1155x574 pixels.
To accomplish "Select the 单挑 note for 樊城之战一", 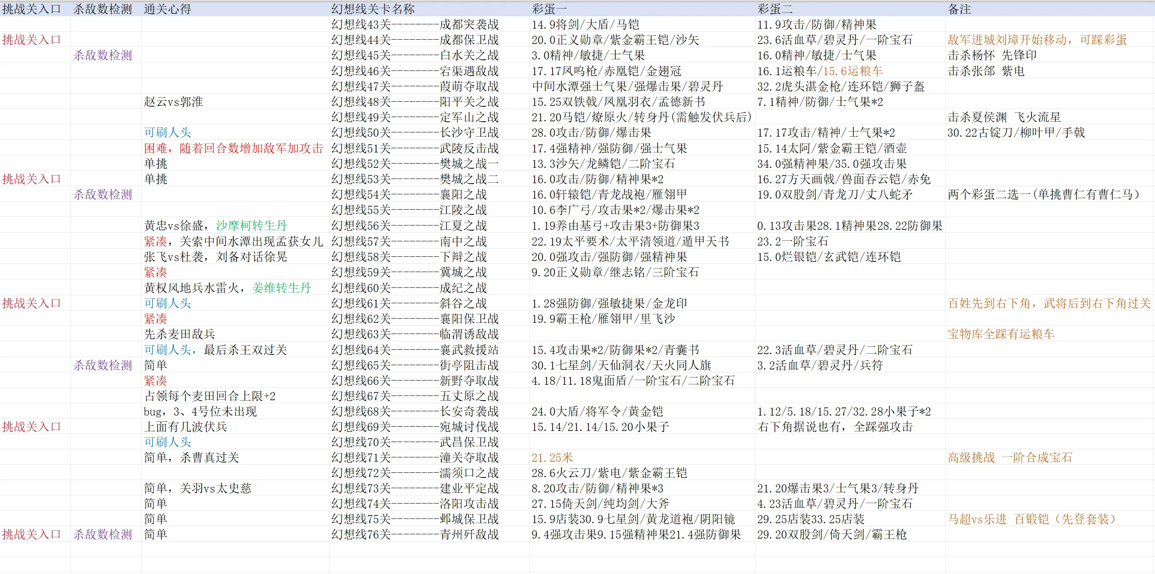I will (x=155, y=164).
